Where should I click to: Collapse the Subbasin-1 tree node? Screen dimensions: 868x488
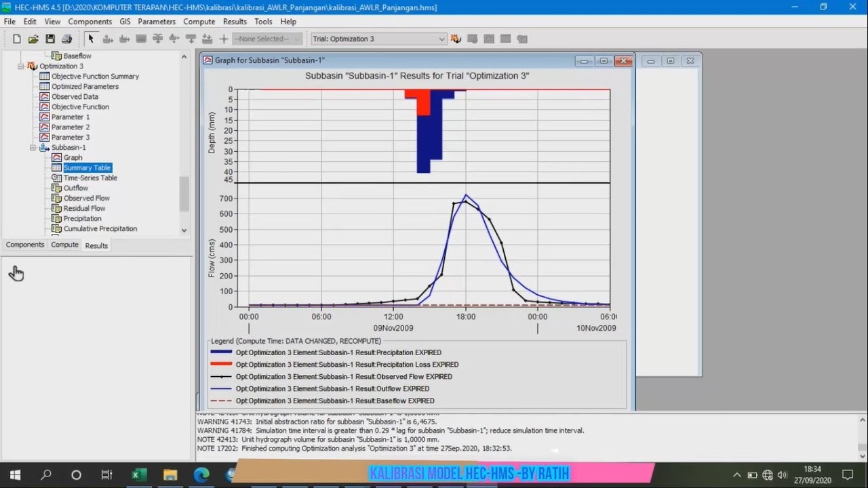click(33, 148)
